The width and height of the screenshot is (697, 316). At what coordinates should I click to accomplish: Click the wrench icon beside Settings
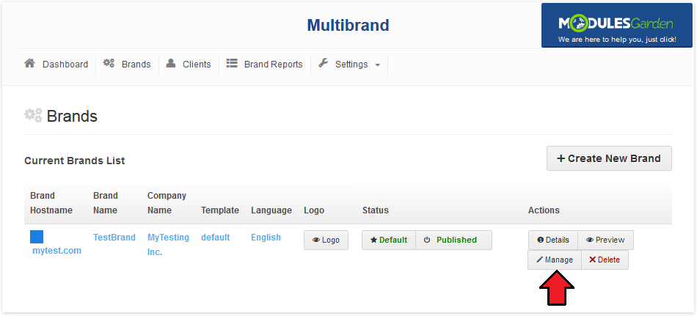323,63
